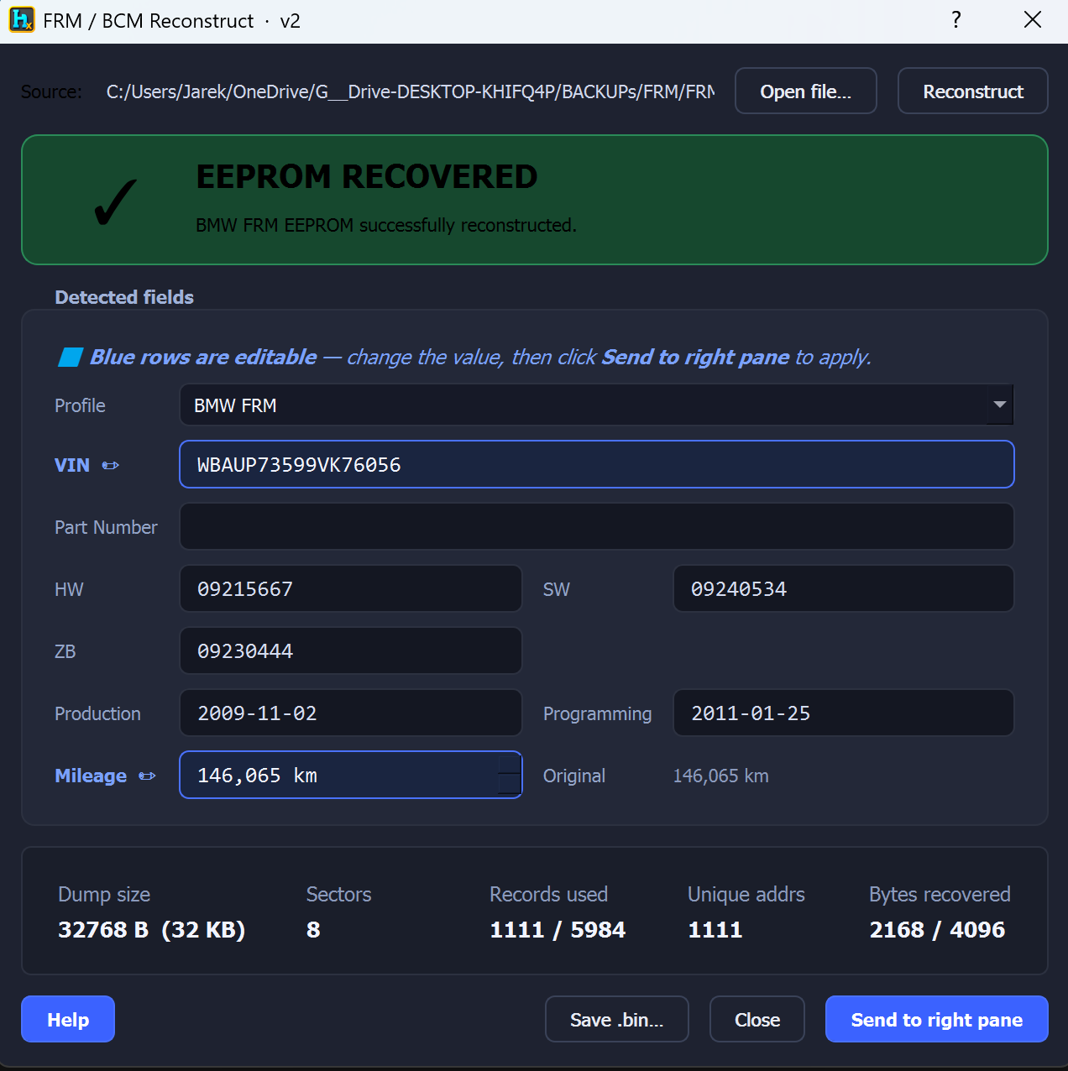Click the FRM / BCM Reconstruct app icon
This screenshot has width=1068, height=1071.
click(x=22, y=19)
